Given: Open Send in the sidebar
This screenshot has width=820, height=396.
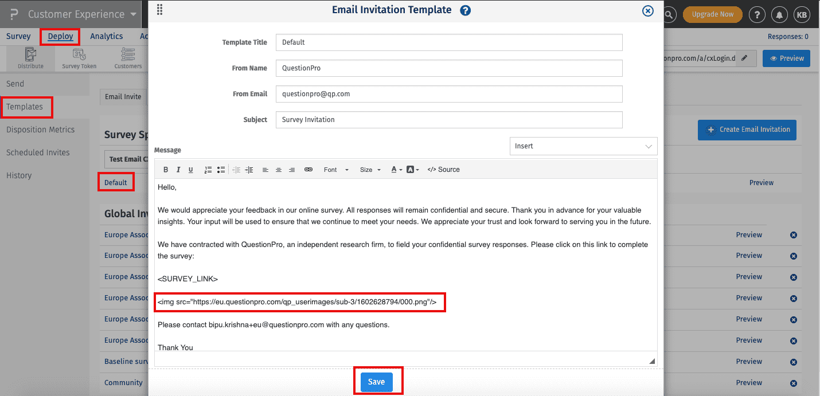Looking at the screenshot, I should [x=15, y=84].
